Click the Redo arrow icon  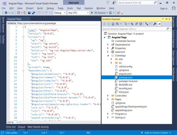pos(46,13)
